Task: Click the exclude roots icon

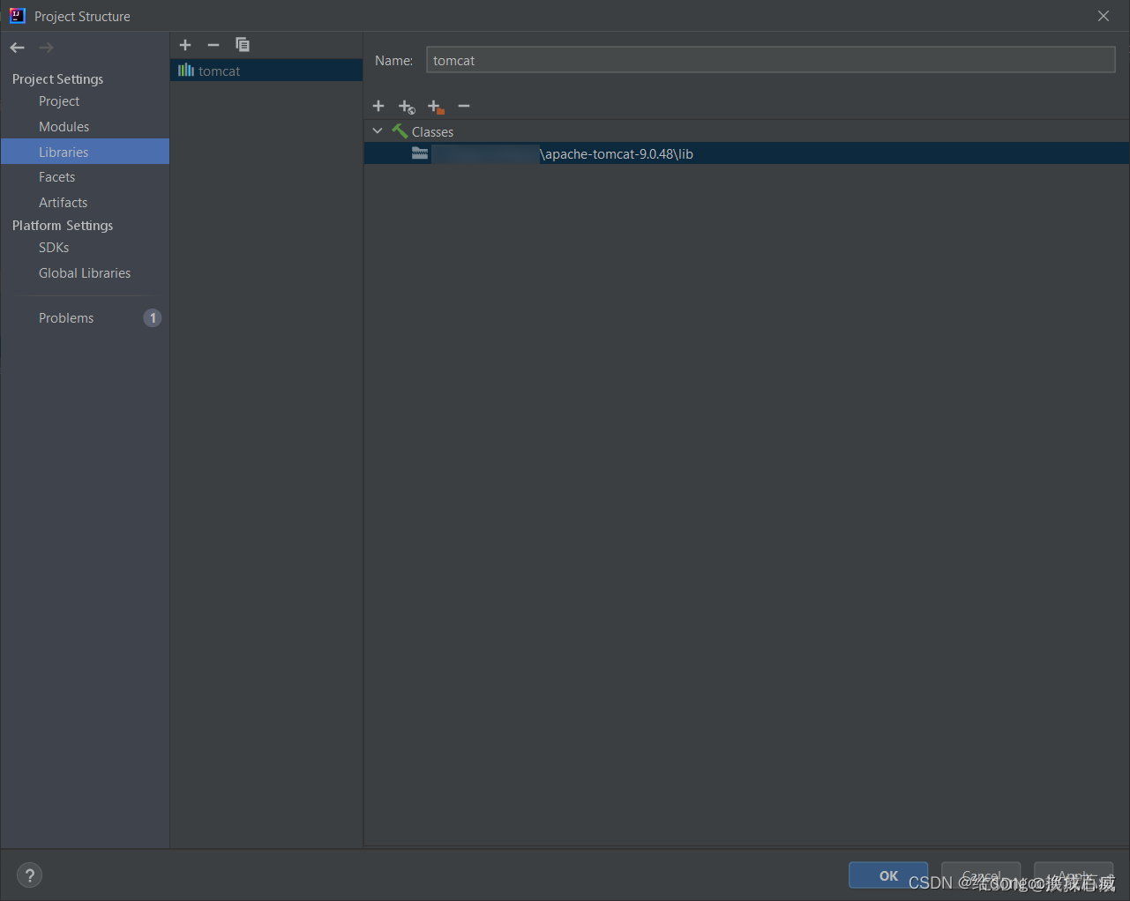Action: coord(436,107)
